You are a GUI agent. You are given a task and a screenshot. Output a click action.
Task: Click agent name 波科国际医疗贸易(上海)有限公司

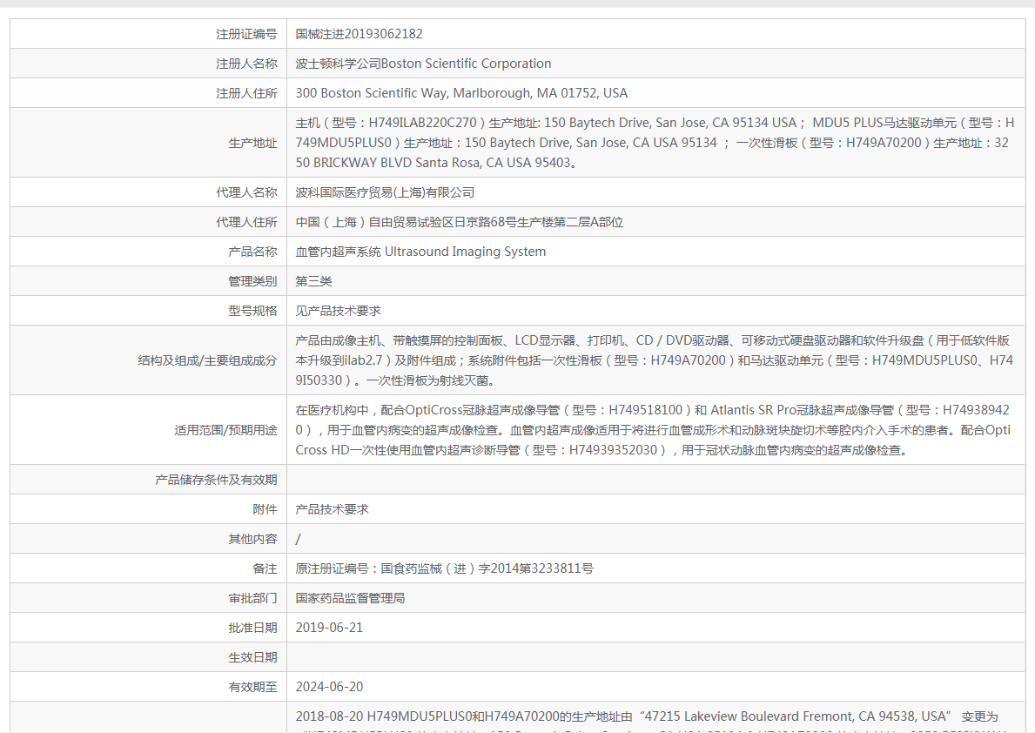pos(385,192)
